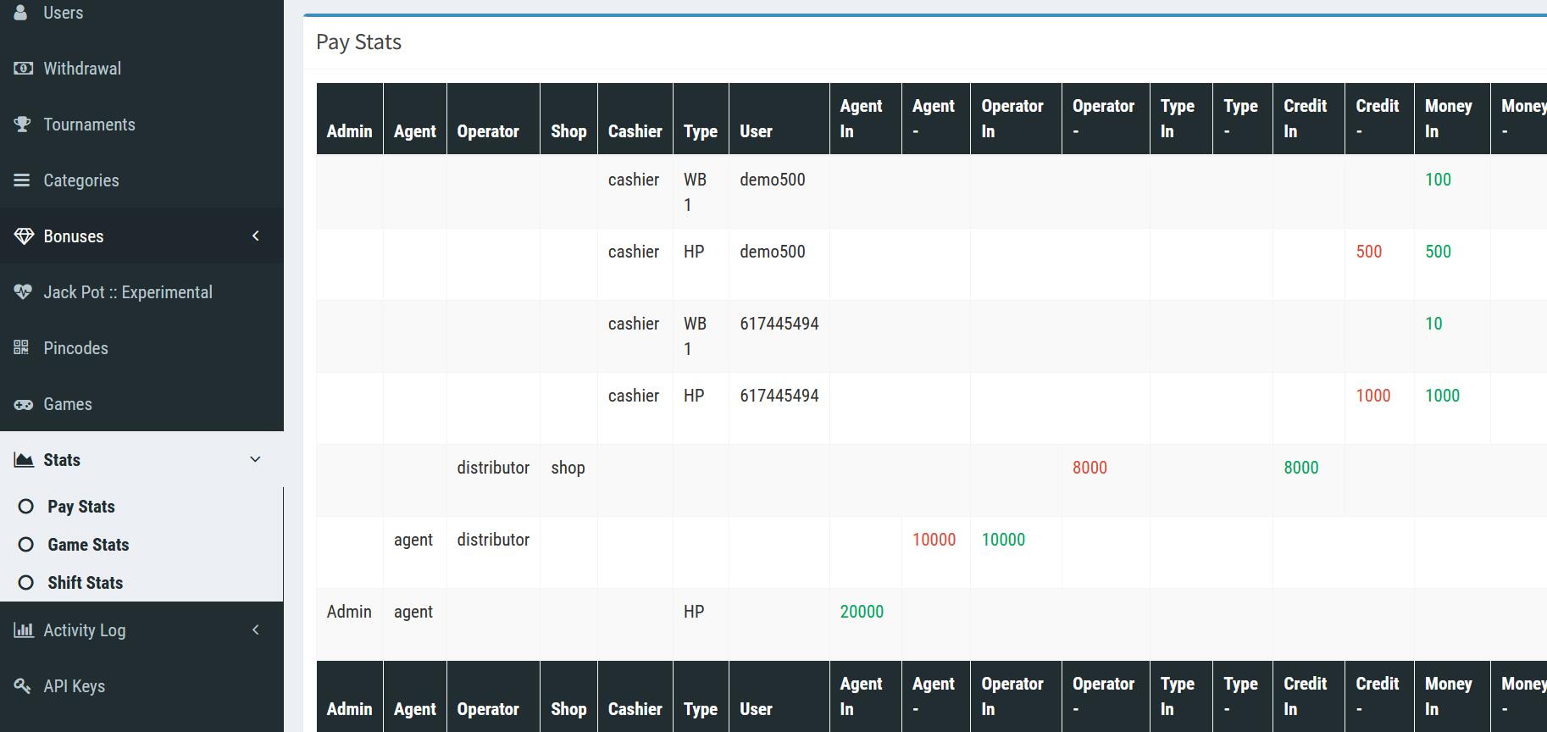This screenshot has width=1547, height=732.
Task: Click the red 1000 Credit value
Action: point(1373,396)
